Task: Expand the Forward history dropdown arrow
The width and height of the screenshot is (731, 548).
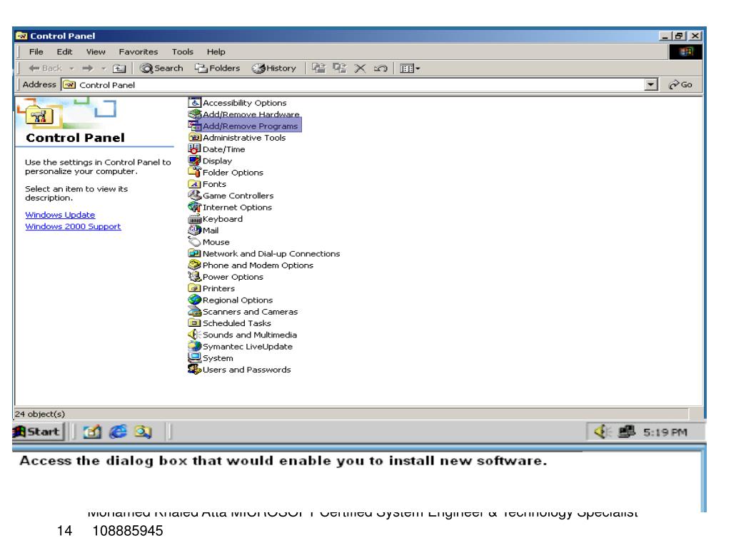Action: point(104,68)
